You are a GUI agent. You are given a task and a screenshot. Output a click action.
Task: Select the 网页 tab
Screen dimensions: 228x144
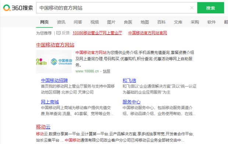44,22
